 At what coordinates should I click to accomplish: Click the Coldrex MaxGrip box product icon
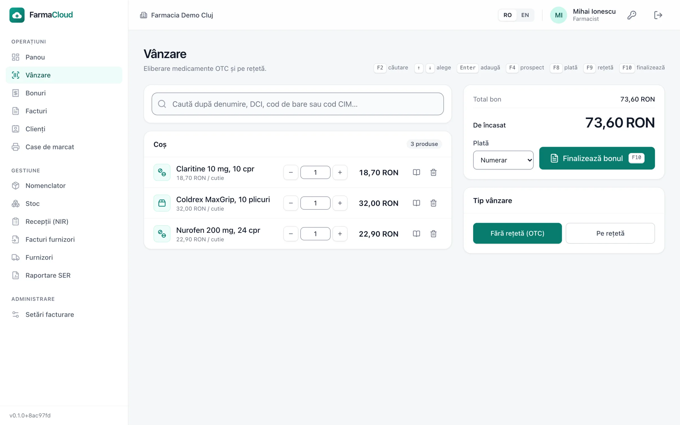[x=162, y=203]
